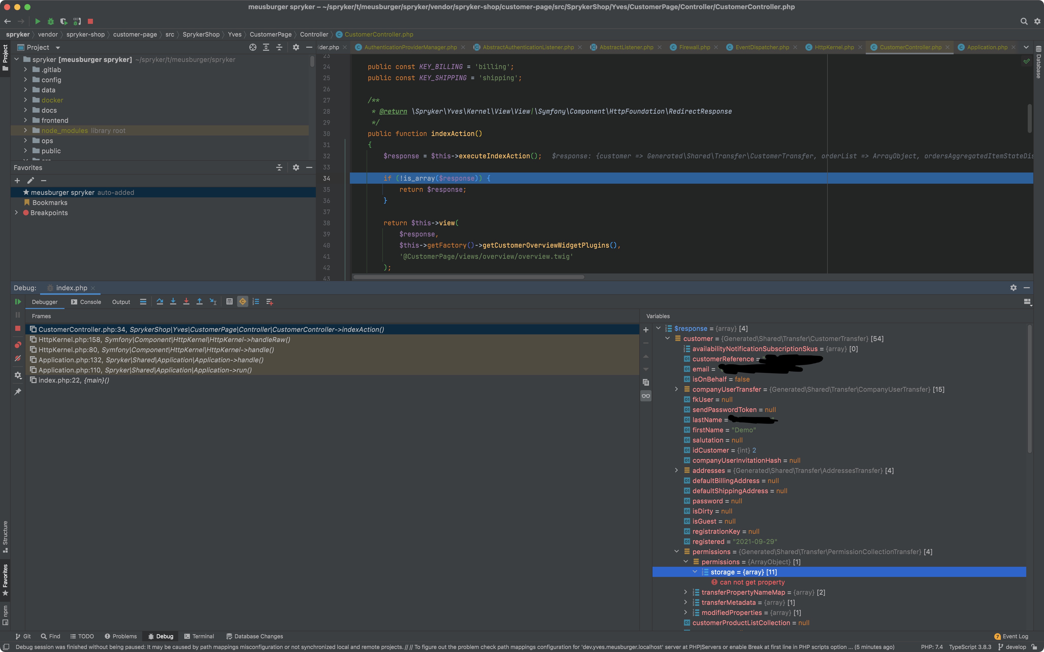Click add-to-list icon with red plus in debugger toolbar
Viewport: 1044px width, 652px height.
click(270, 302)
